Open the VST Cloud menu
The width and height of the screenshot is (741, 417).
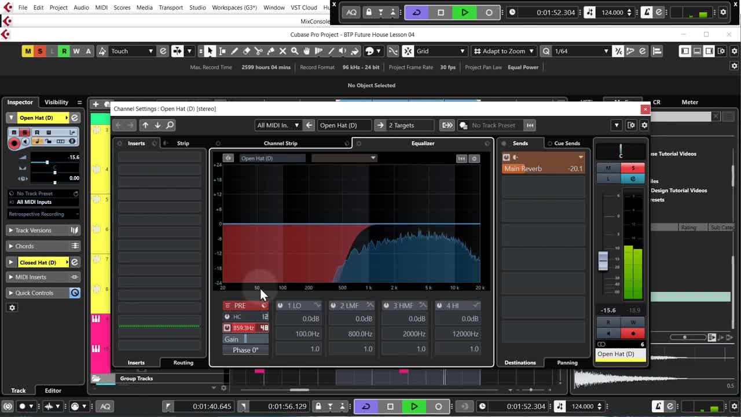tap(304, 8)
